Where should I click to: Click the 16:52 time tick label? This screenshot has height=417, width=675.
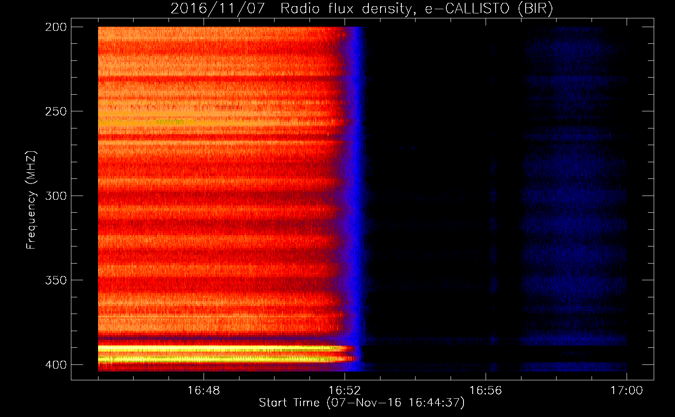(x=345, y=390)
